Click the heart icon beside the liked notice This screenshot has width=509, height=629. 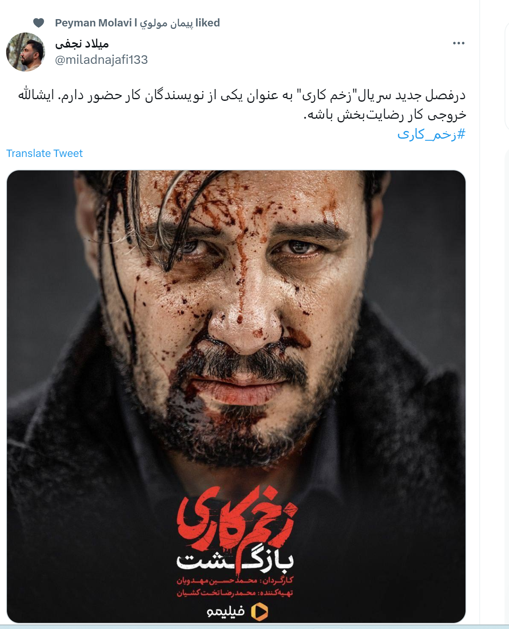(x=39, y=23)
